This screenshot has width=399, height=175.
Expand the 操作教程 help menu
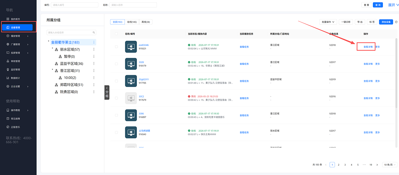(17, 110)
